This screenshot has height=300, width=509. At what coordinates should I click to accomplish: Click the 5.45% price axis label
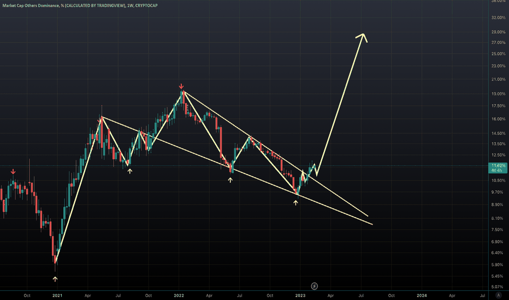[x=498, y=277]
